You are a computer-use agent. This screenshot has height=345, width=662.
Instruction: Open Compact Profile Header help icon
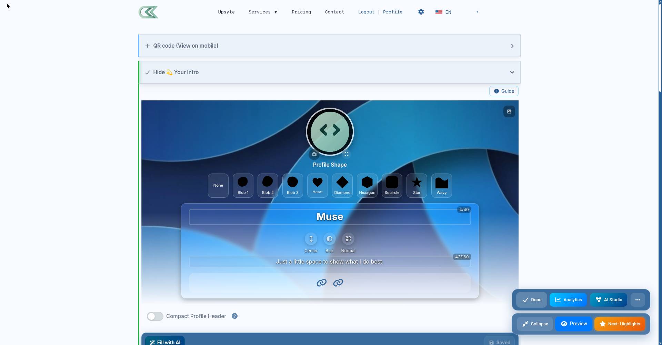(x=235, y=316)
